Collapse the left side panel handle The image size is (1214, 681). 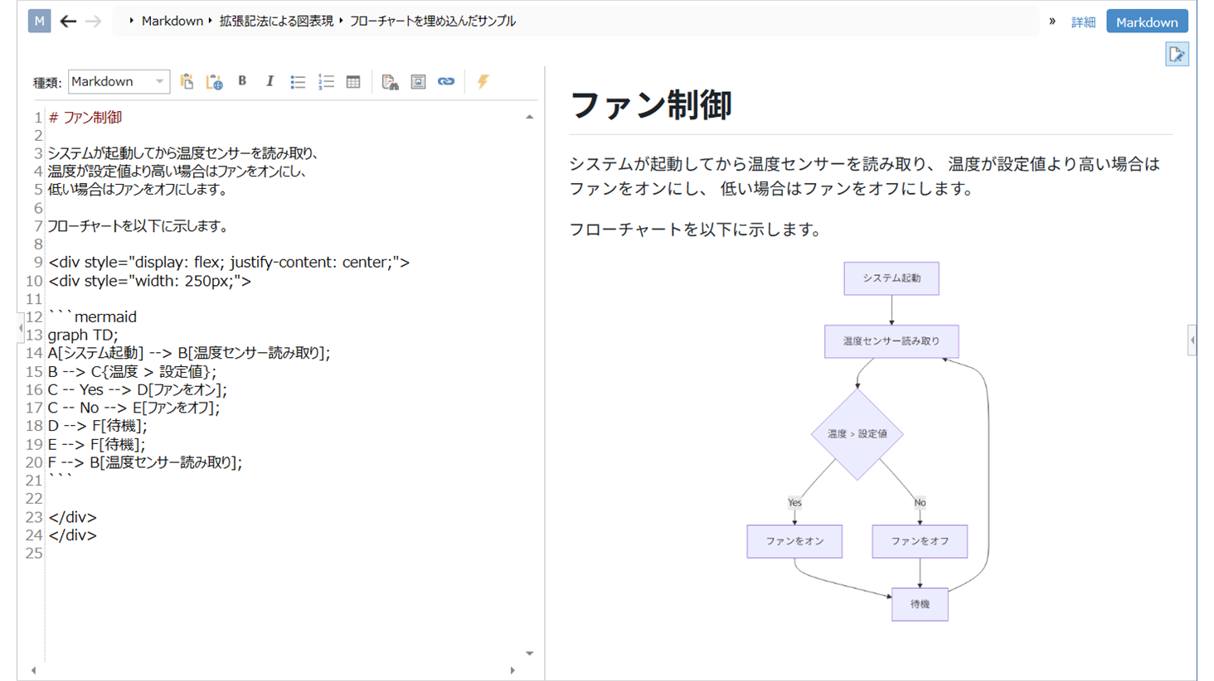[21, 328]
